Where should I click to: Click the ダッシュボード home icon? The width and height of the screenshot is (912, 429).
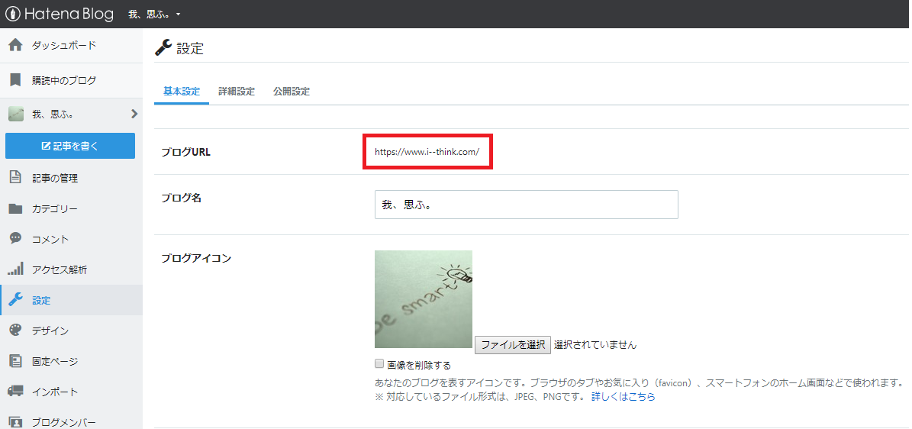tap(15, 45)
